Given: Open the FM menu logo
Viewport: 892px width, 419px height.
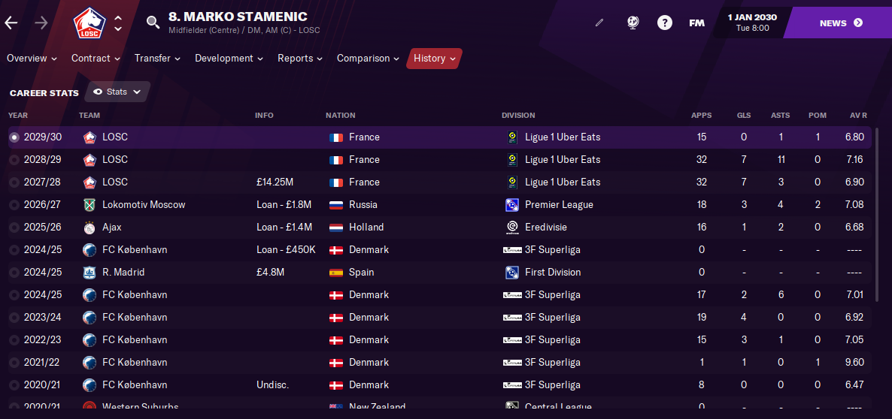Looking at the screenshot, I should (697, 23).
